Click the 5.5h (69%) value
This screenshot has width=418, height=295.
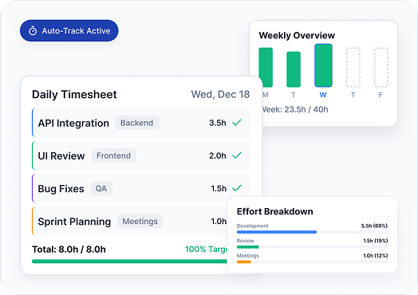click(374, 226)
